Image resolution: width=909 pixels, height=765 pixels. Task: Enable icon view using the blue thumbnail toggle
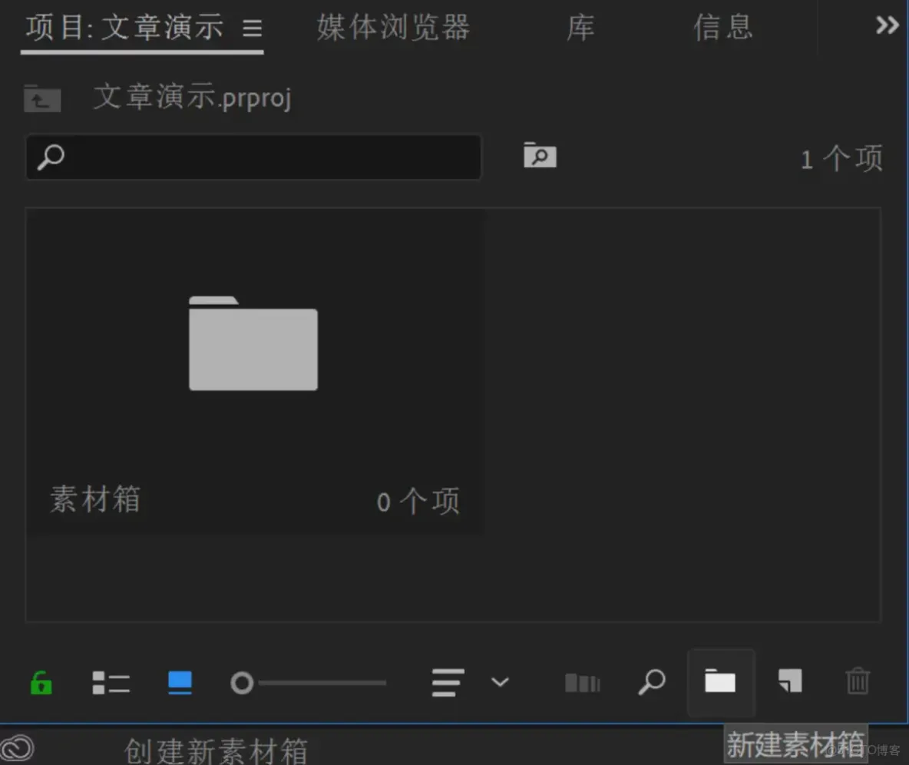pos(180,682)
